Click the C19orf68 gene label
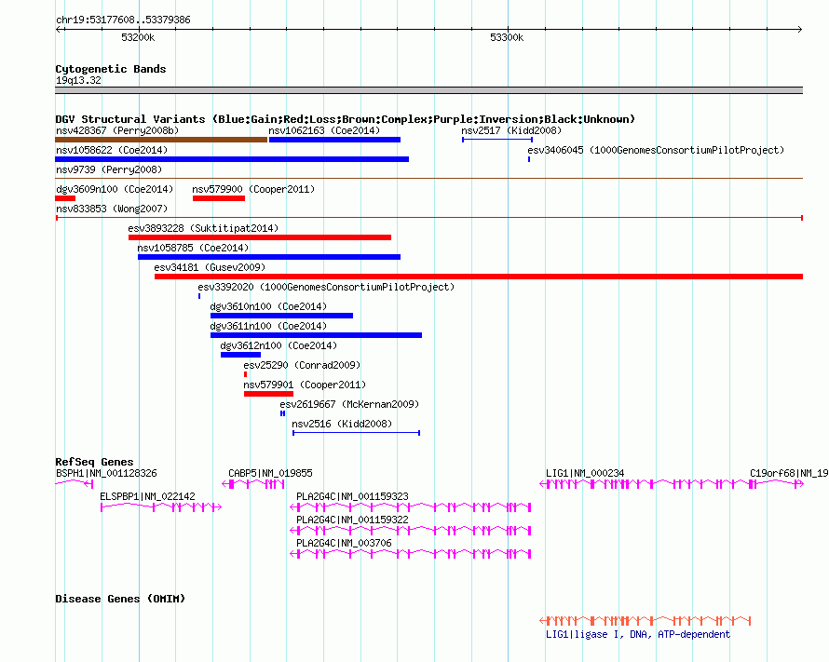Image resolution: width=829 pixels, height=662 pixels. point(789,473)
